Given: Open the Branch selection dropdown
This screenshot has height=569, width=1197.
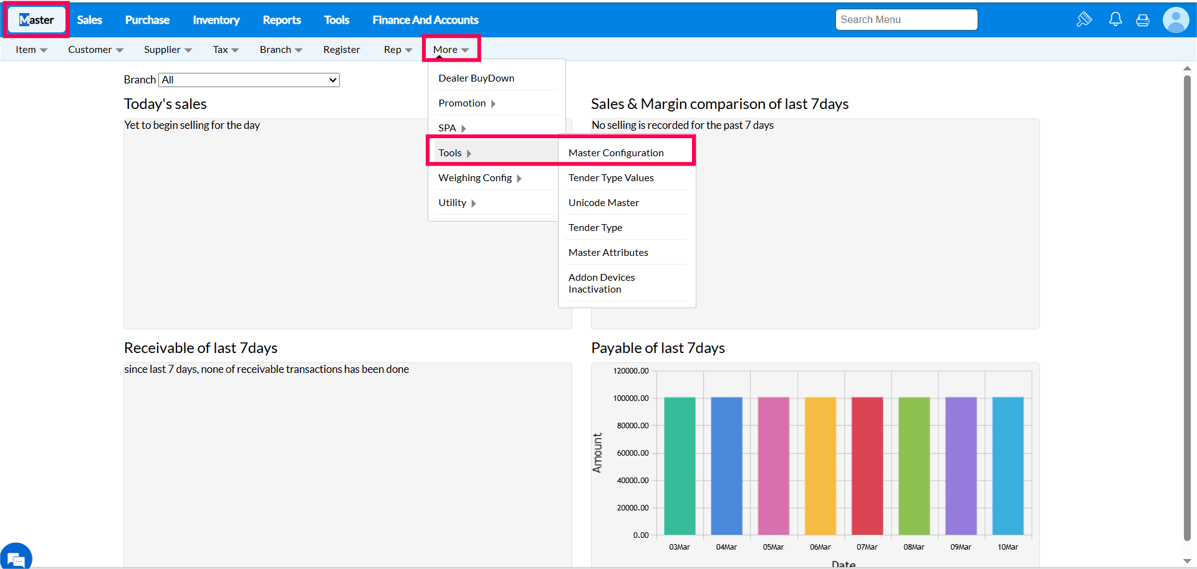Looking at the screenshot, I should point(249,80).
